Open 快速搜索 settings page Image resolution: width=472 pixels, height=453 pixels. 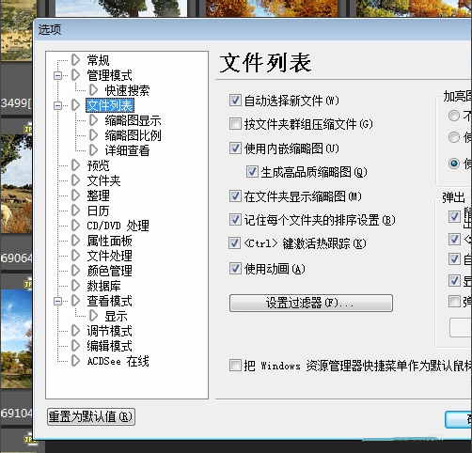pos(127,90)
